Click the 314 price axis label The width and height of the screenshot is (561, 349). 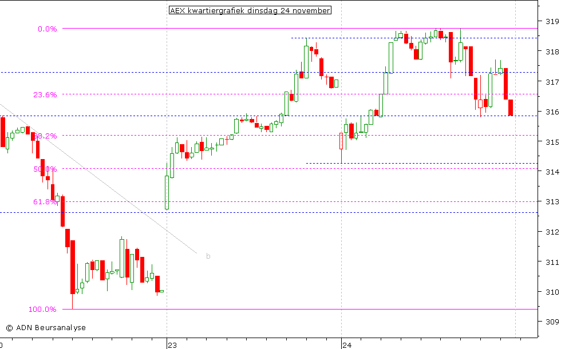(x=552, y=172)
